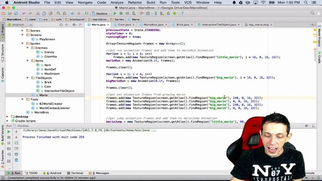Click the Make Project icon
This screenshot has height=181, width=322.
pos(87,14)
